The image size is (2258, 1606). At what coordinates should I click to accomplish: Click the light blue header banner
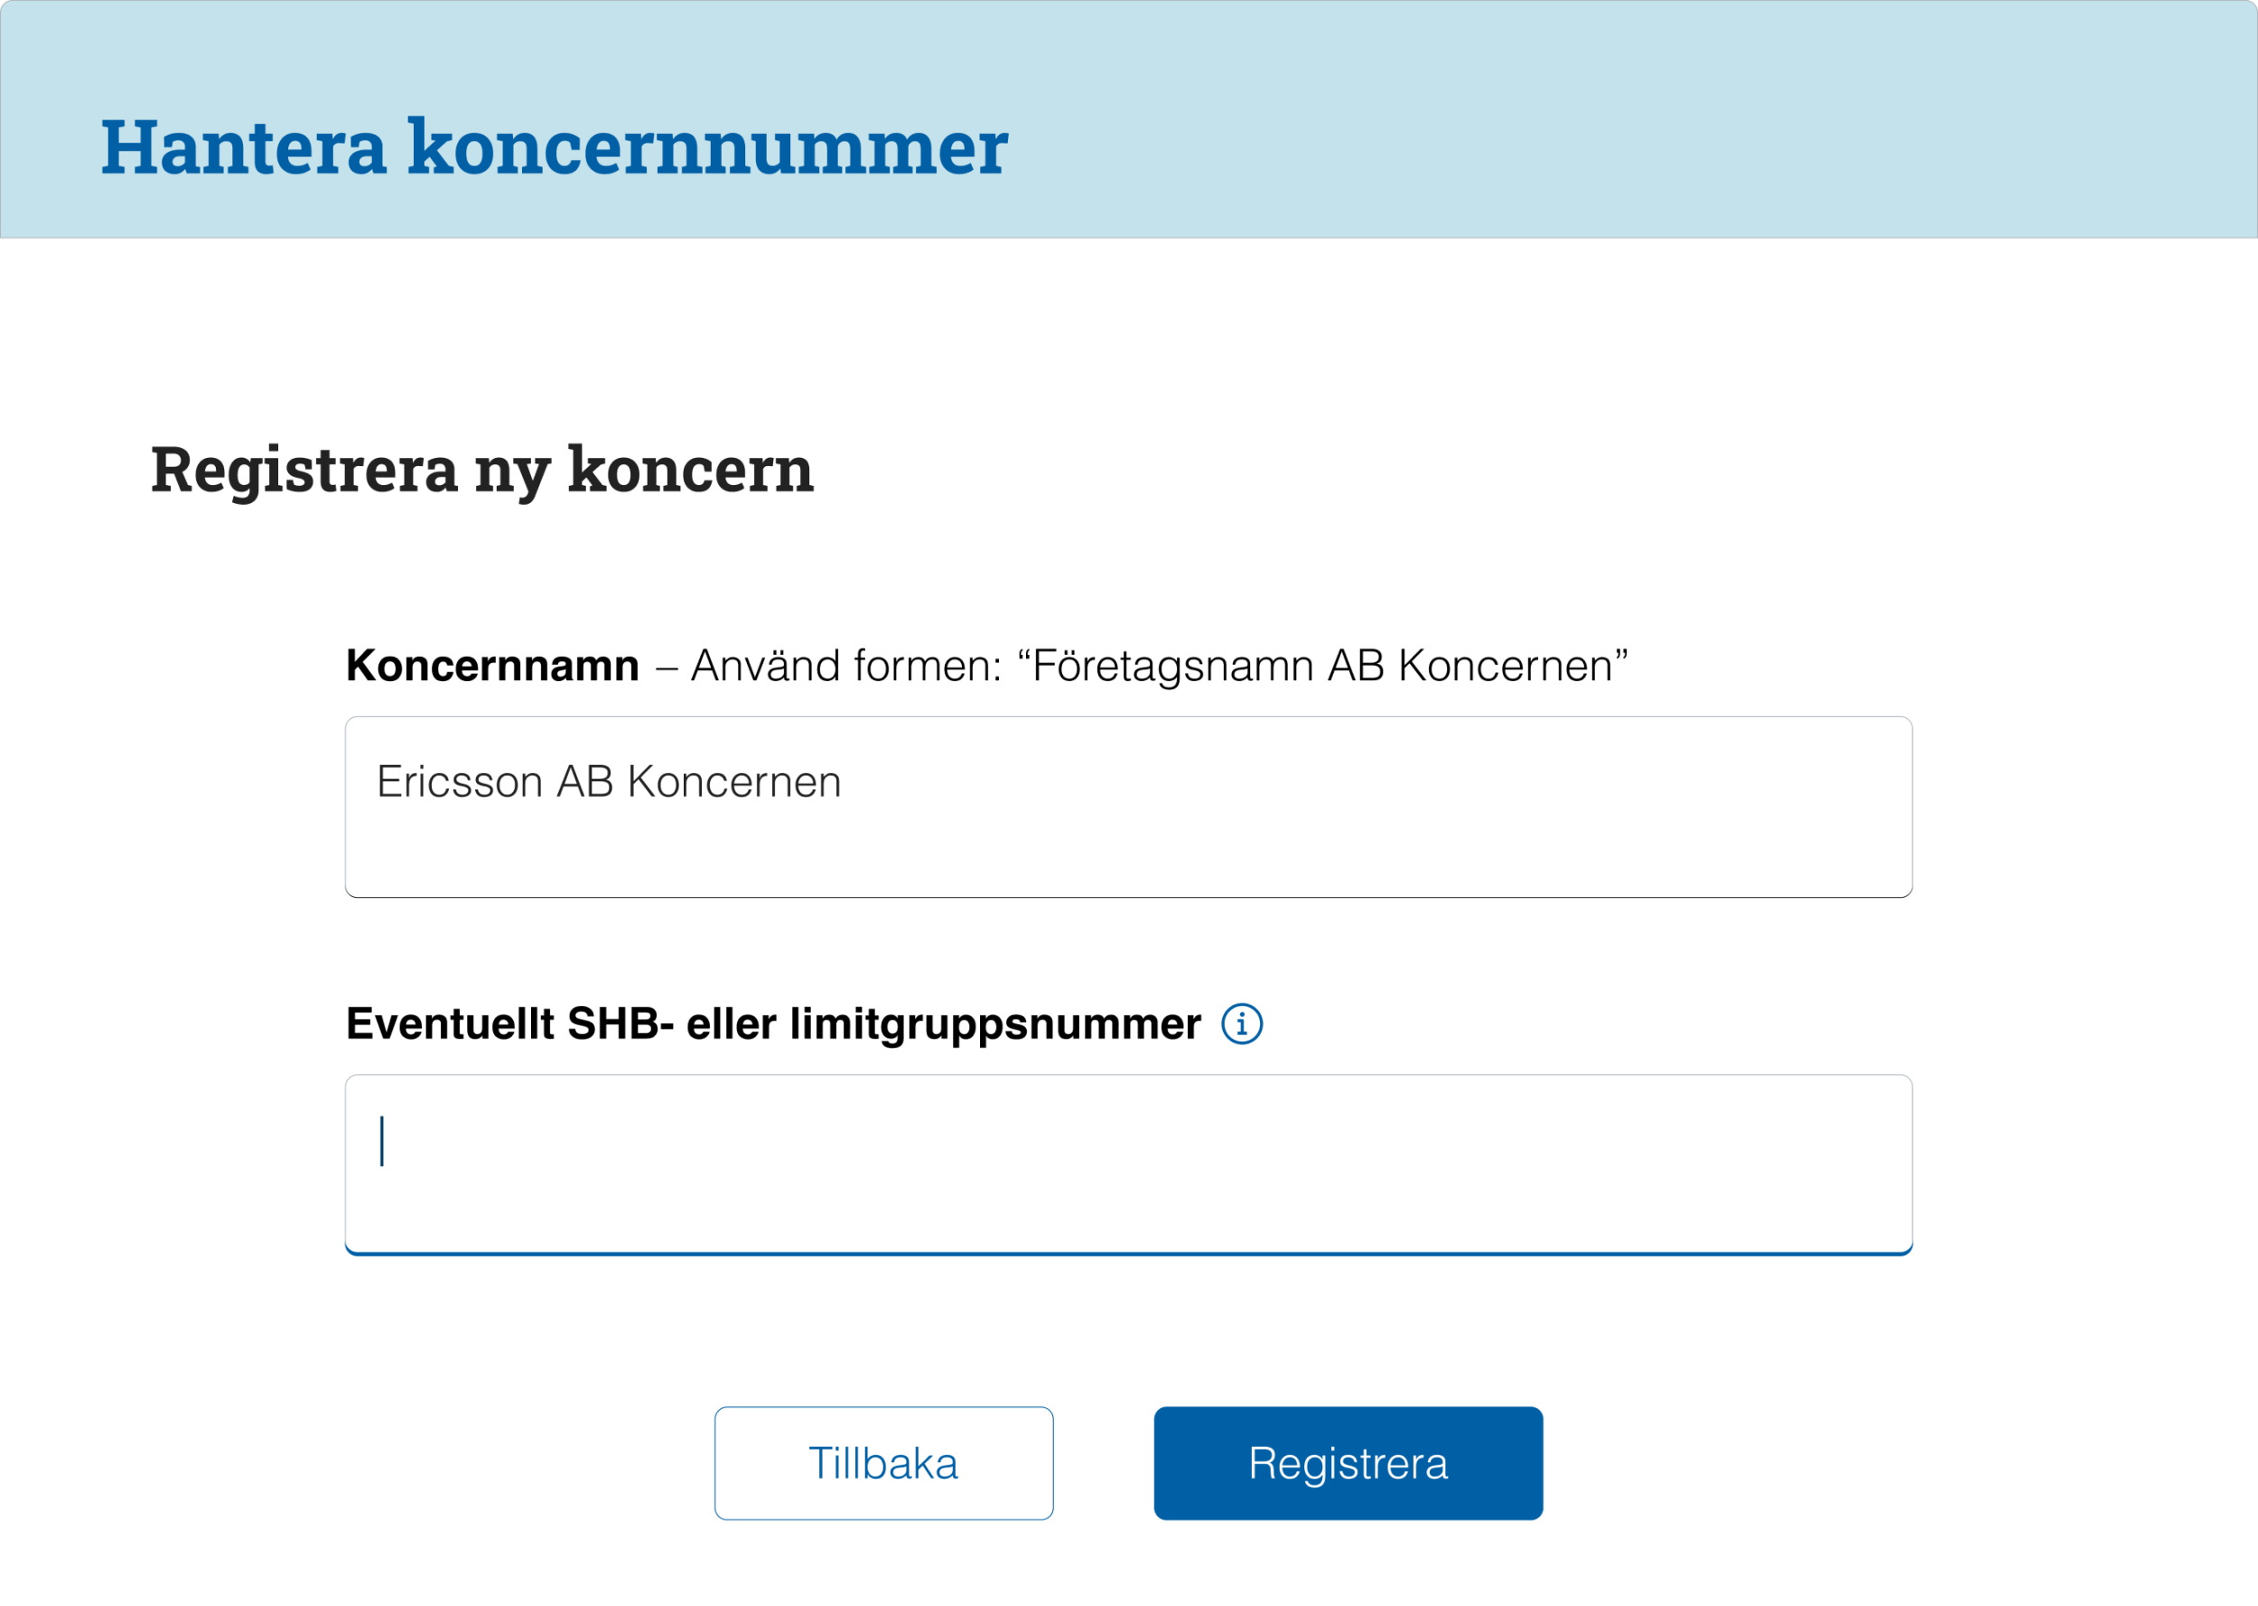1128,119
